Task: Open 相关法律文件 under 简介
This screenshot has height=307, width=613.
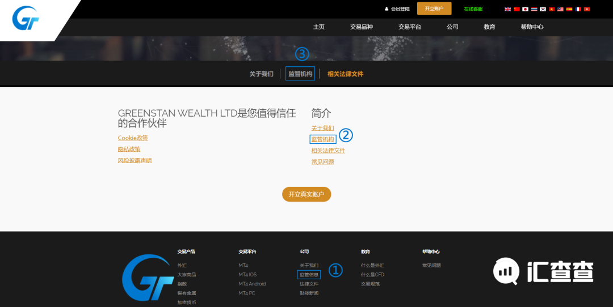Action: coord(329,151)
